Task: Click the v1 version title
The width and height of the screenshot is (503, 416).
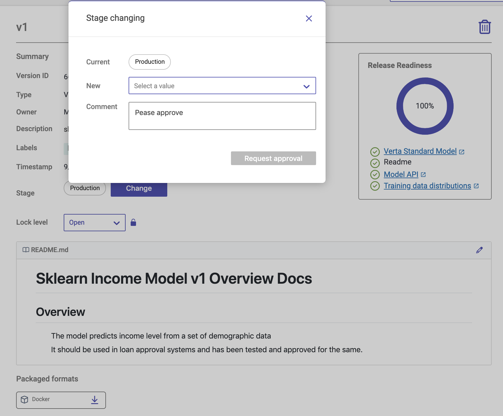Action: [22, 27]
